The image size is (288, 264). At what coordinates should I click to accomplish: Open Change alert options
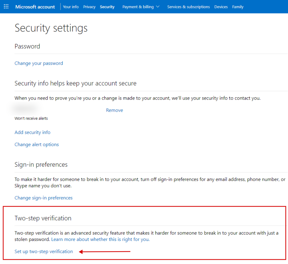[37, 145]
